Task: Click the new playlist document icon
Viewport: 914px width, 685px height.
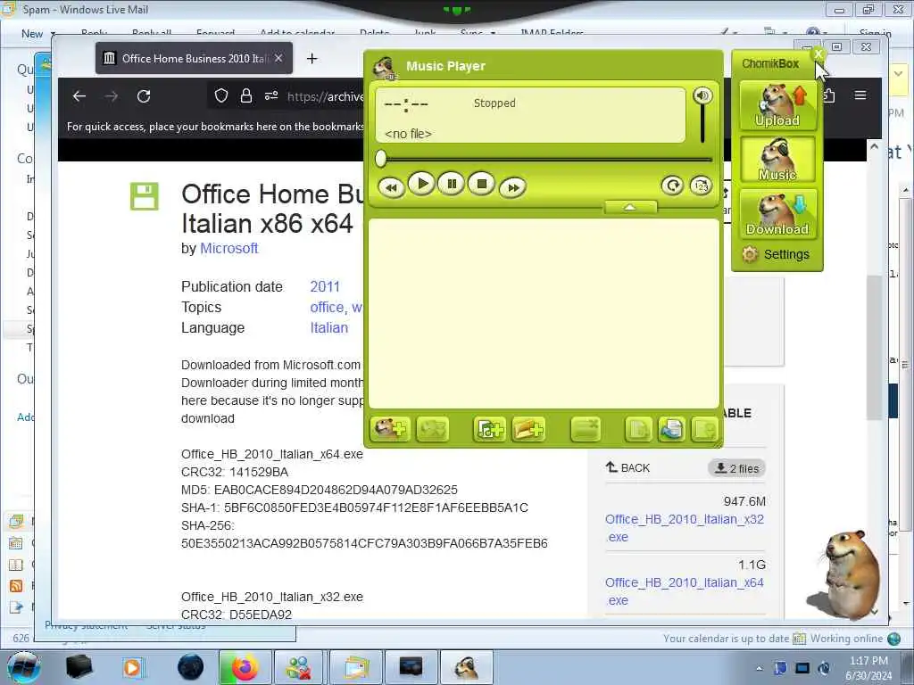Action: 638,430
